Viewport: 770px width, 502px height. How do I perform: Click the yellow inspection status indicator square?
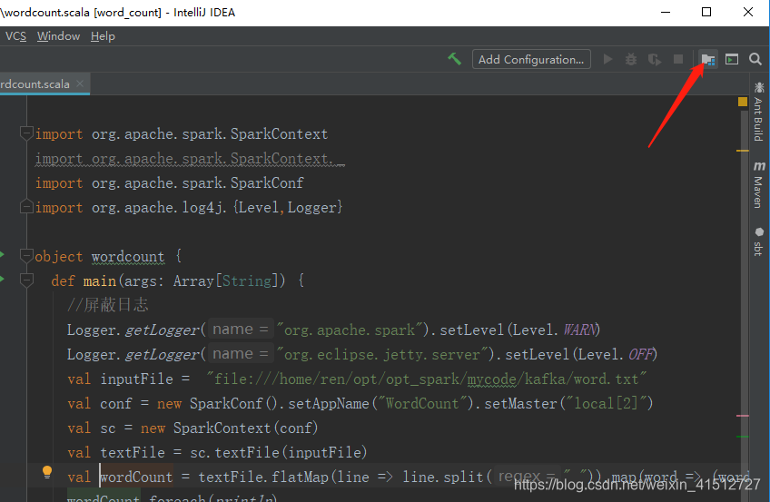(743, 102)
